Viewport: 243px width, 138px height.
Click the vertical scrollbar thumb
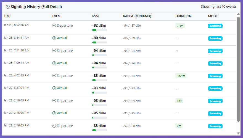tap(239, 69)
